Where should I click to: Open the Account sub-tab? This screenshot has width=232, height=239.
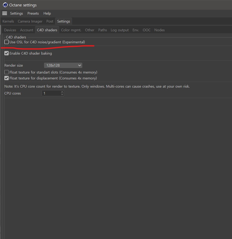point(27,30)
